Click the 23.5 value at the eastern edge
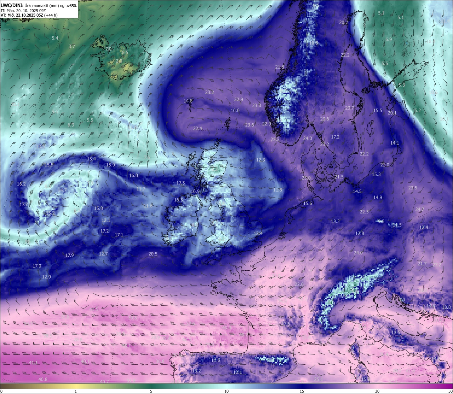 413,188
